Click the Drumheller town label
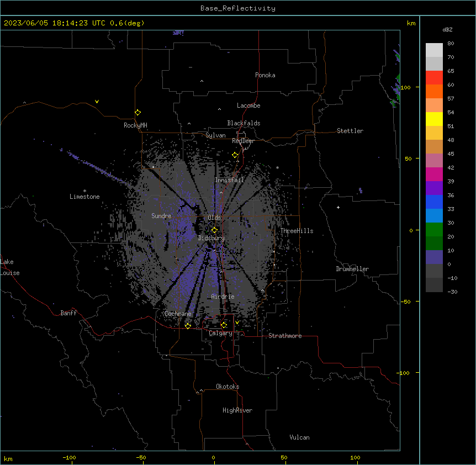Screen dimensions: 476x465 coord(352,269)
